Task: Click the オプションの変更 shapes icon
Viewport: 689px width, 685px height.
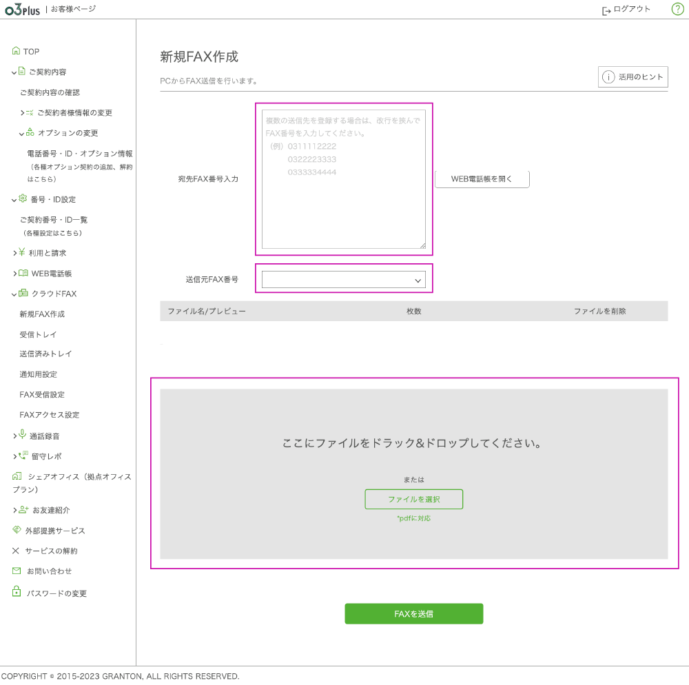Action: pyautogui.click(x=30, y=132)
